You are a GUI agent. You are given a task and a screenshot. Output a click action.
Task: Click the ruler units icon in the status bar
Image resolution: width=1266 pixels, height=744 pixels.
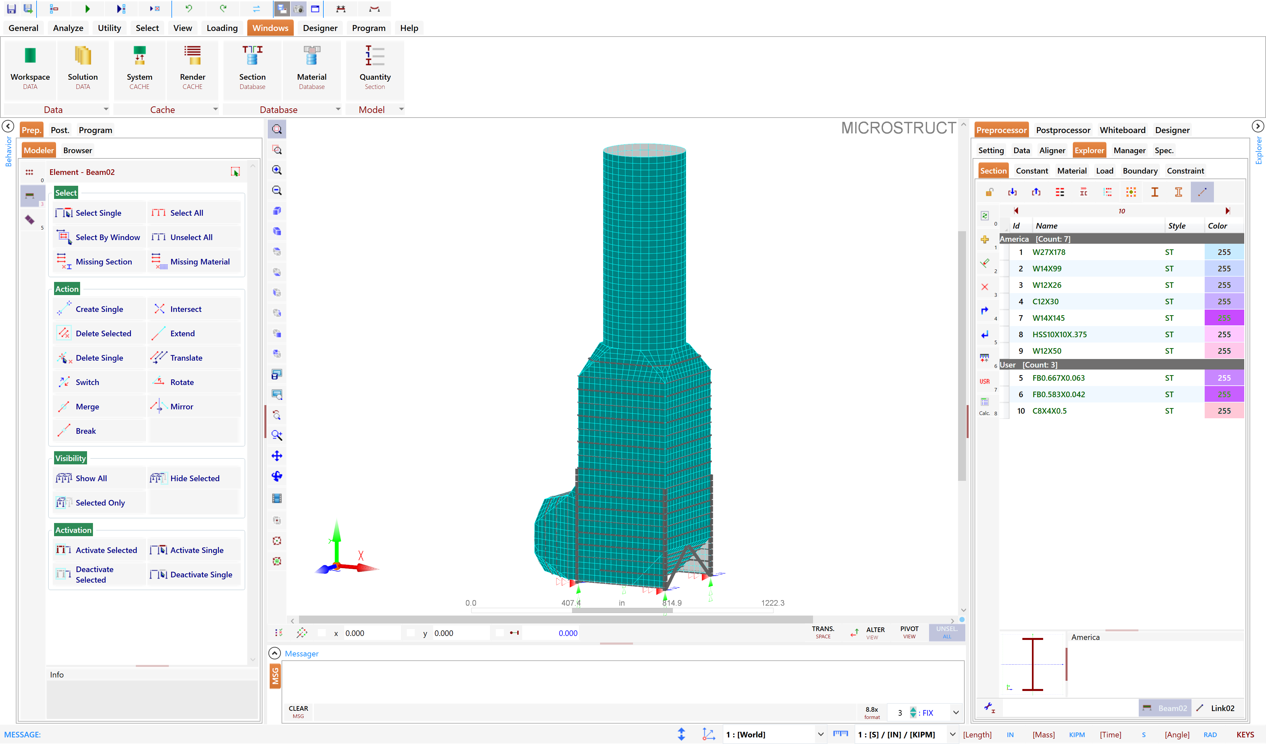[840, 734]
